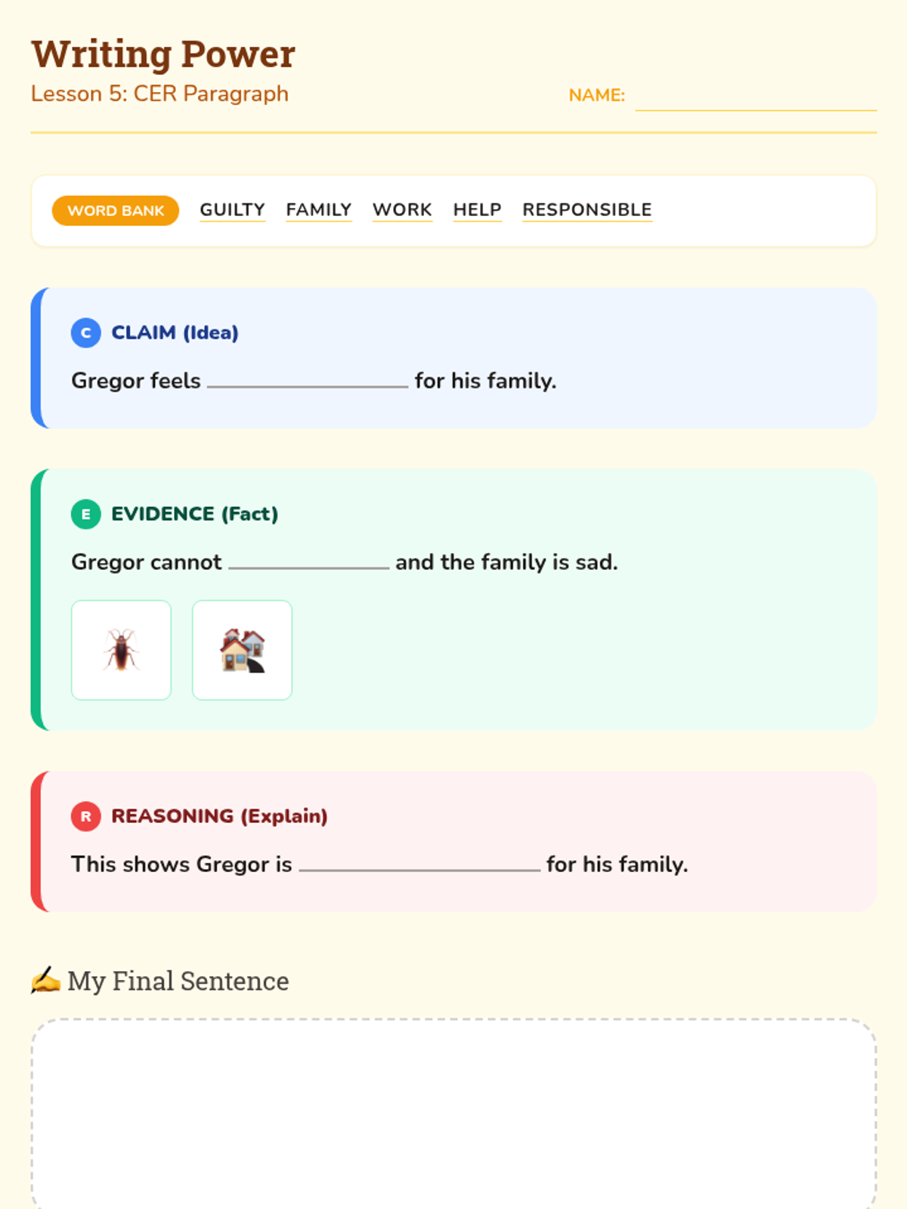This screenshot has width=907, height=1209.
Task: Click the orange WORD BANK badge
Action: [x=116, y=211]
